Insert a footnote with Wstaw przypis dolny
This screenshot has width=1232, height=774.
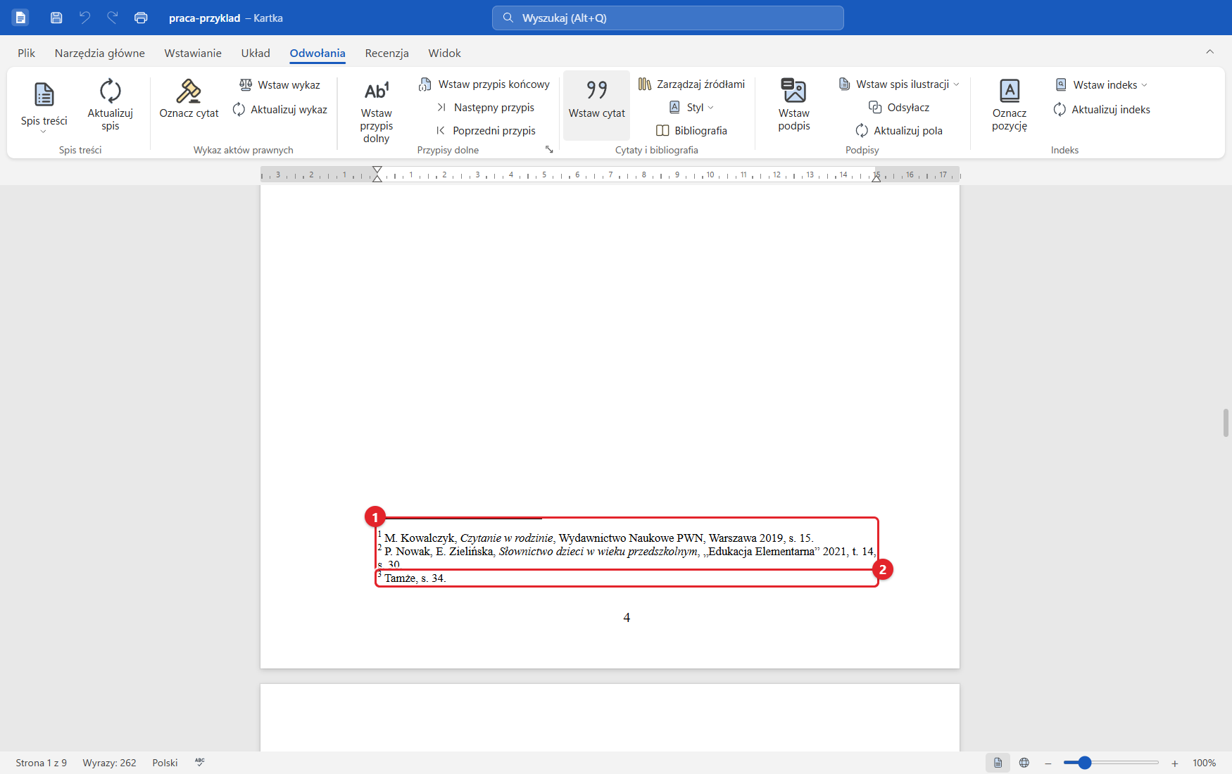click(377, 111)
